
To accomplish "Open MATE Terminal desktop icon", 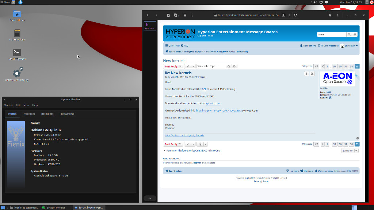I will pyautogui.click(x=17, y=54).
